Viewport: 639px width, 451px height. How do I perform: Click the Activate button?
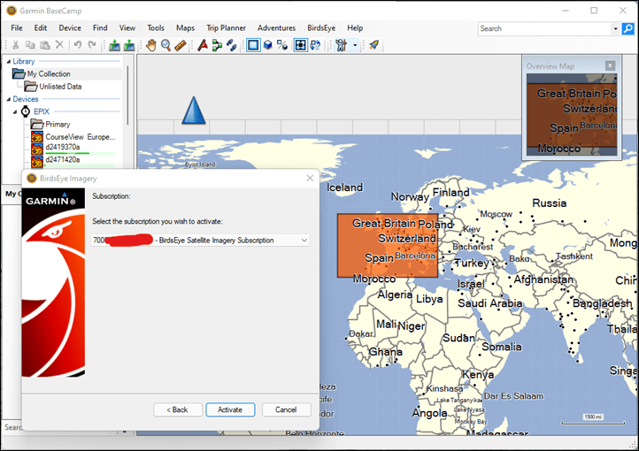(230, 409)
